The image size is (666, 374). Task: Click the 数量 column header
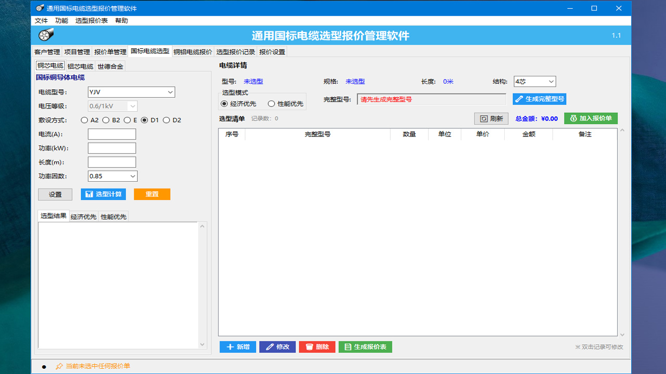coord(409,134)
